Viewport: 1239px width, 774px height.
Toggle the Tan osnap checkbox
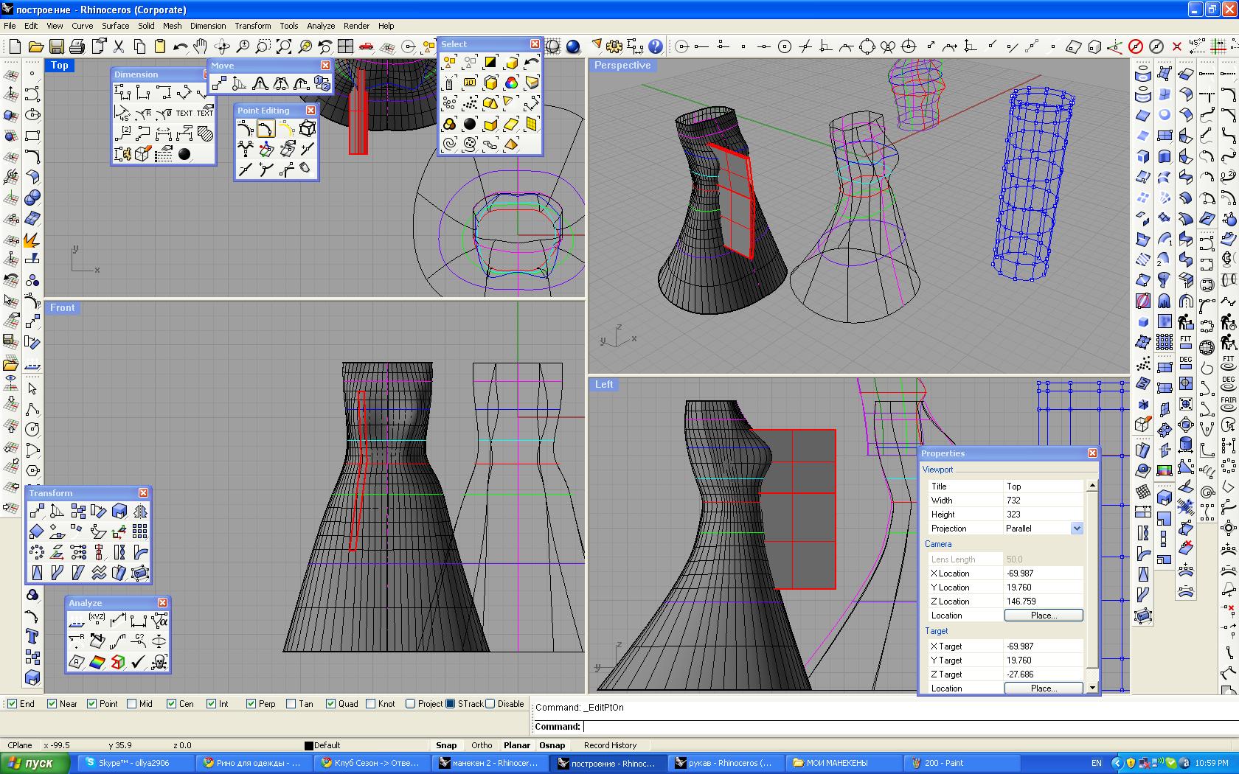coord(291,704)
